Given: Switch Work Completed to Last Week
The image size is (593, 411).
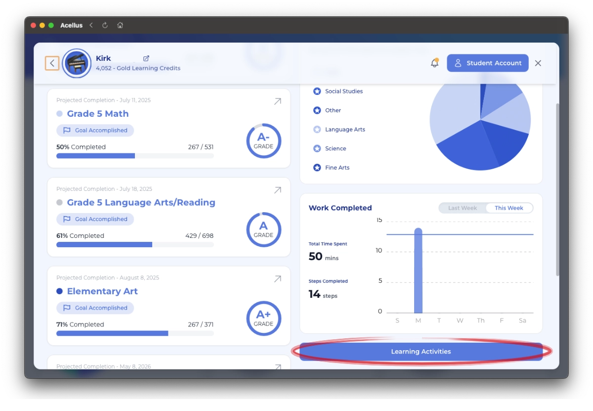Looking at the screenshot, I should [462, 208].
